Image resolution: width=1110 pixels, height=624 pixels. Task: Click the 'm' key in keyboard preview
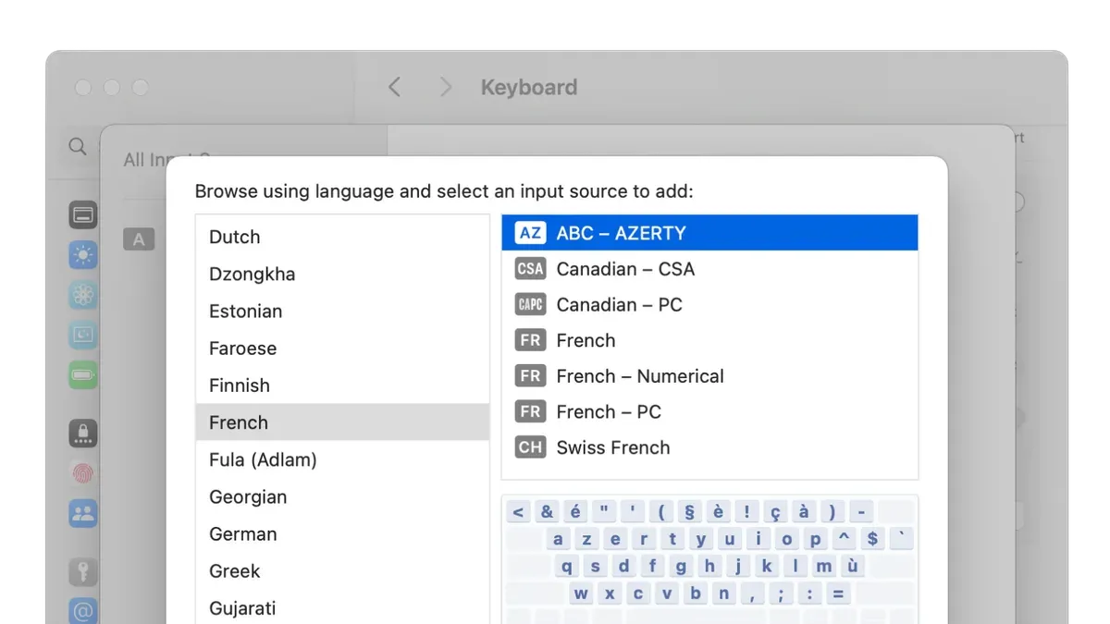point(823,567)
